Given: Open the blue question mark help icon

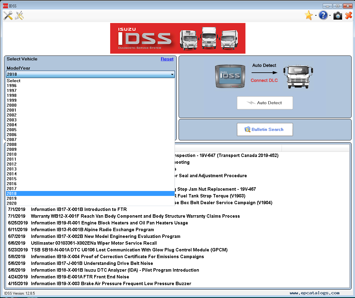Looking at the screenshot, I should (x=323, y=15).
